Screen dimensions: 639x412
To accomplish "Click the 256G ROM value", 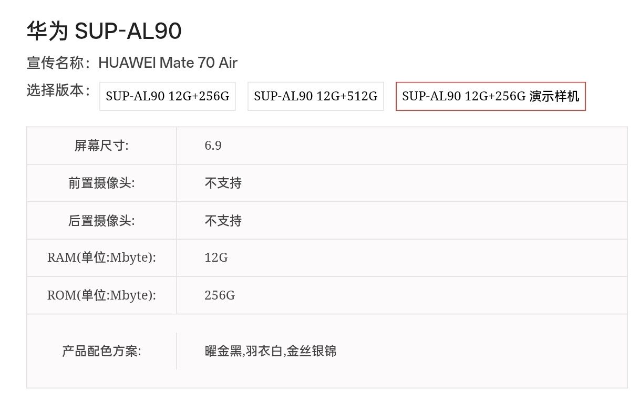I will click(220, 295).
